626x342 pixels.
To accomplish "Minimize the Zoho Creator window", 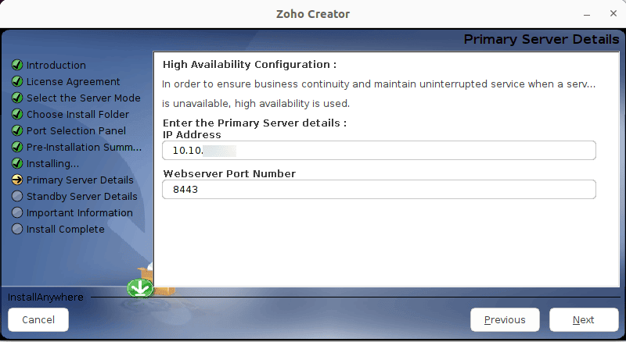I will (587, 14).
